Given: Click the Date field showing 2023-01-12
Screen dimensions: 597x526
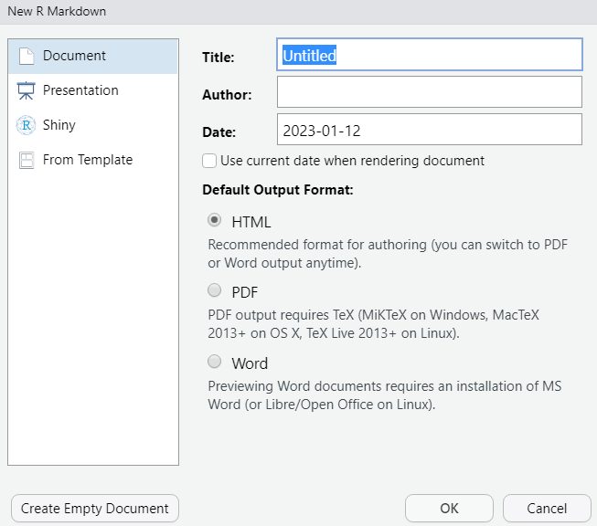Looking at the screenshot, I should 429,130.
